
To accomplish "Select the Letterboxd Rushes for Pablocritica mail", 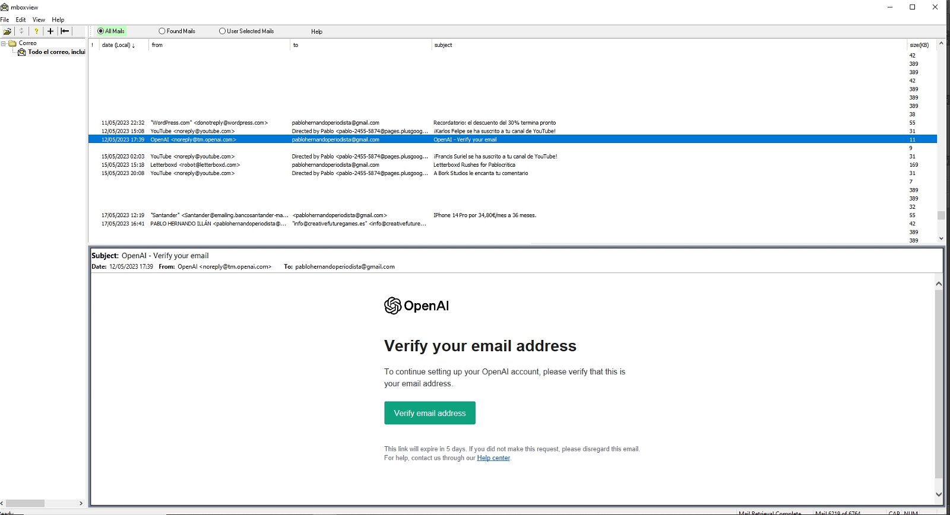I will pyautogui.click(x=512, y=165).
